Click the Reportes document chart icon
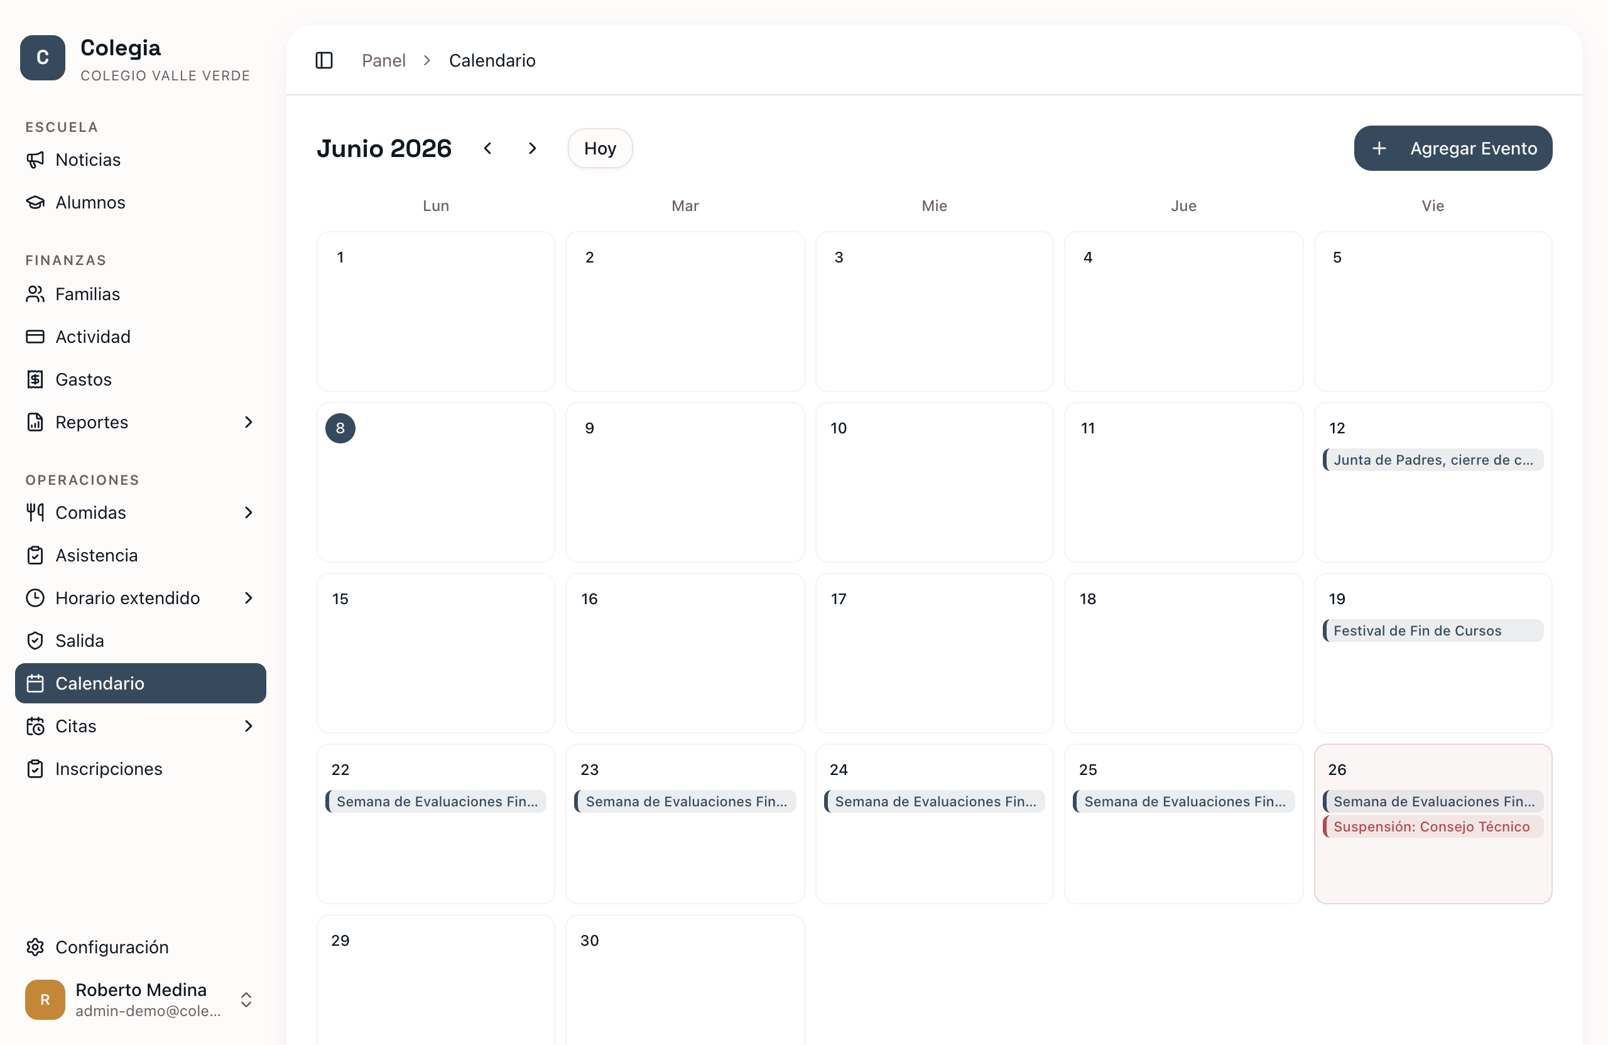The width and height of the screenshot is (1608, 1045). pos(35,421)
